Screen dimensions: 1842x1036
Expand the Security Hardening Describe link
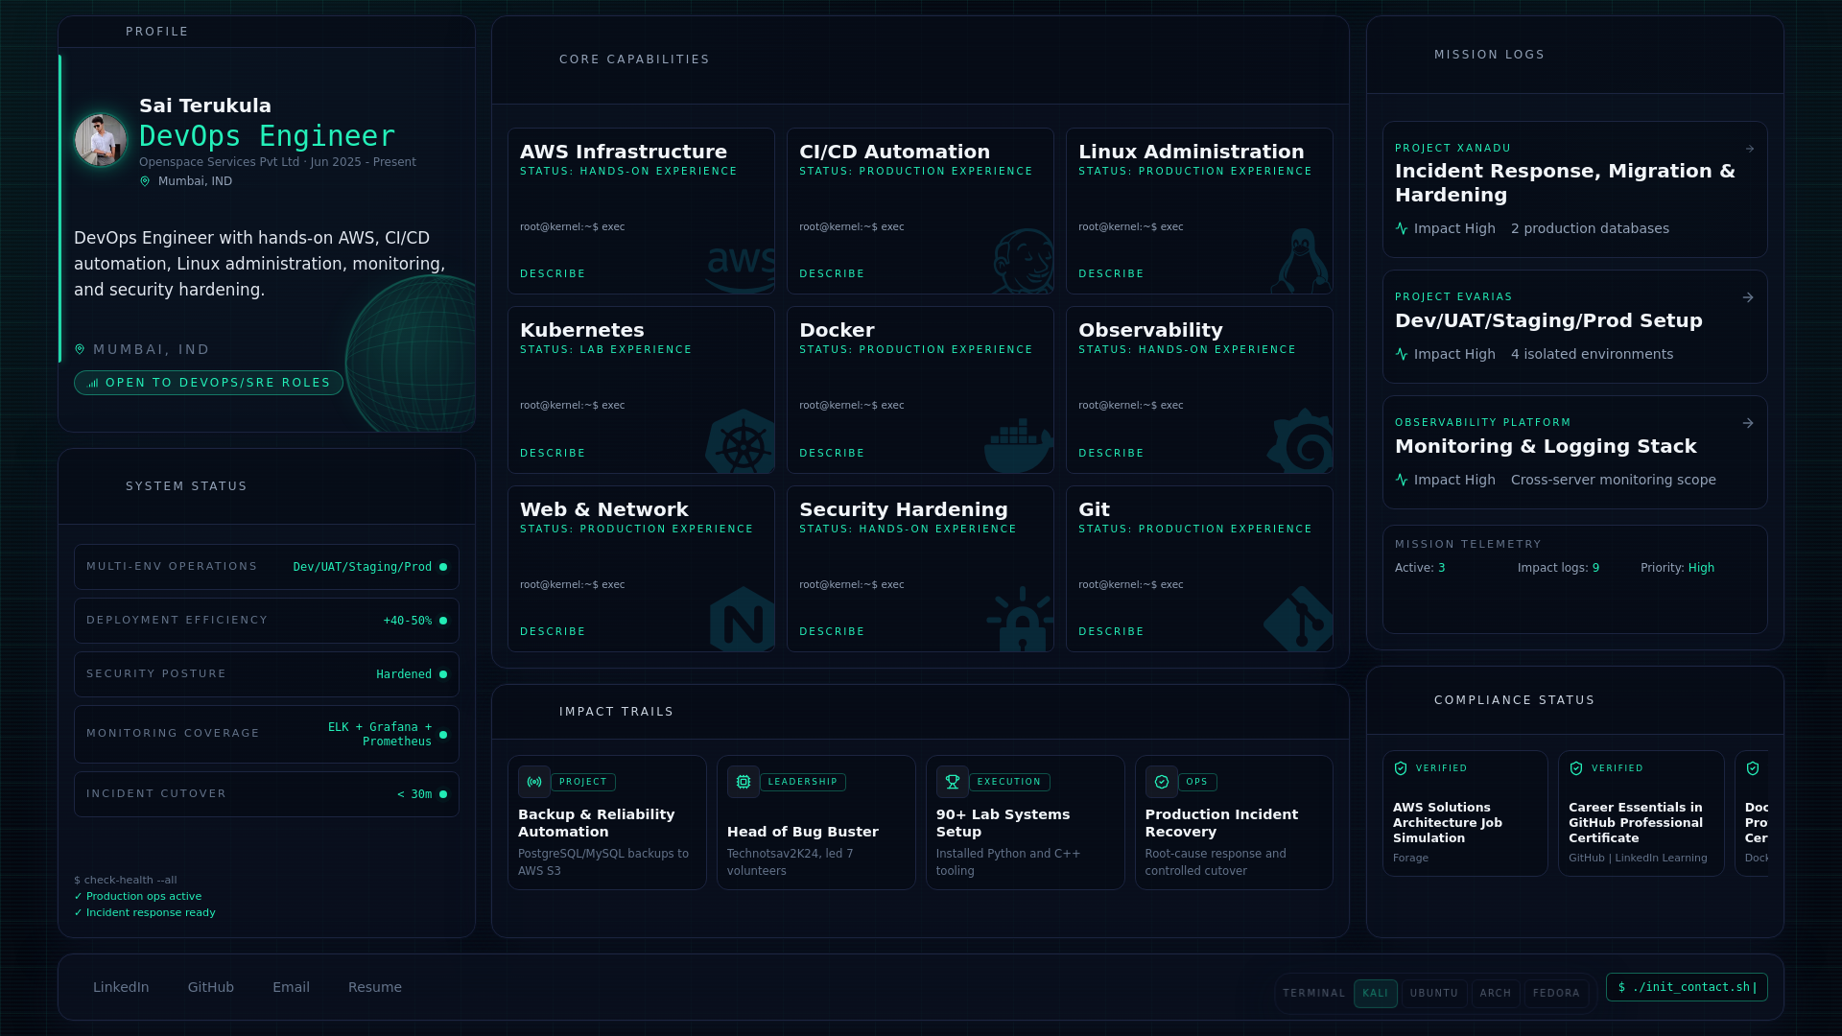tap(832, 631)
